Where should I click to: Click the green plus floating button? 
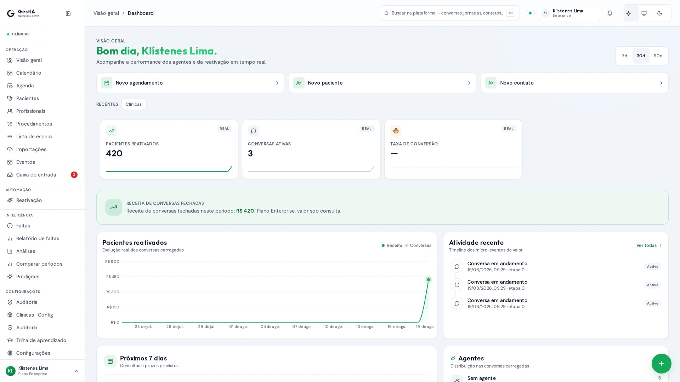tap(661, 364)
